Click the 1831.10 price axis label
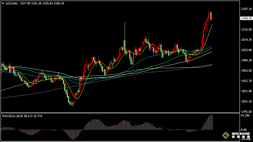The width and height of the screenshot is (253, 142). 246,102
